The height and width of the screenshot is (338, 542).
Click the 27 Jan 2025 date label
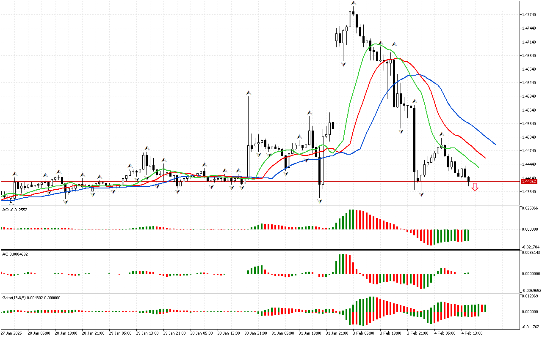click(11, 333)
